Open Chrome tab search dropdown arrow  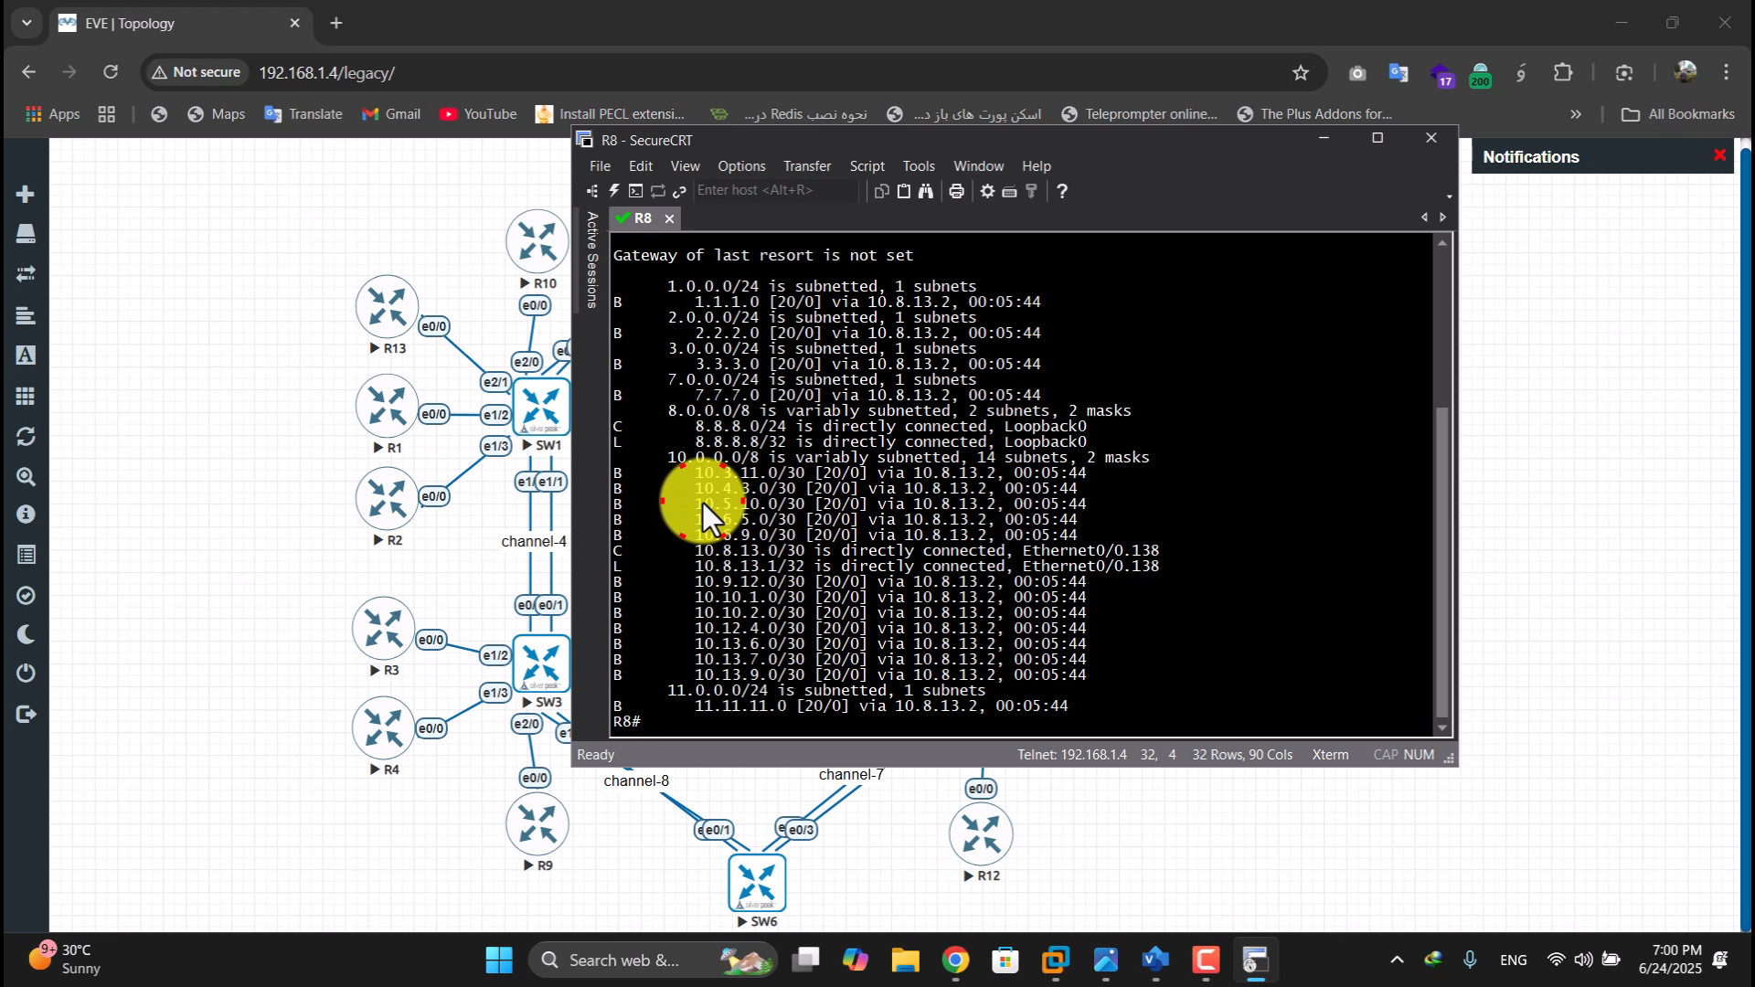coord(27,23)
